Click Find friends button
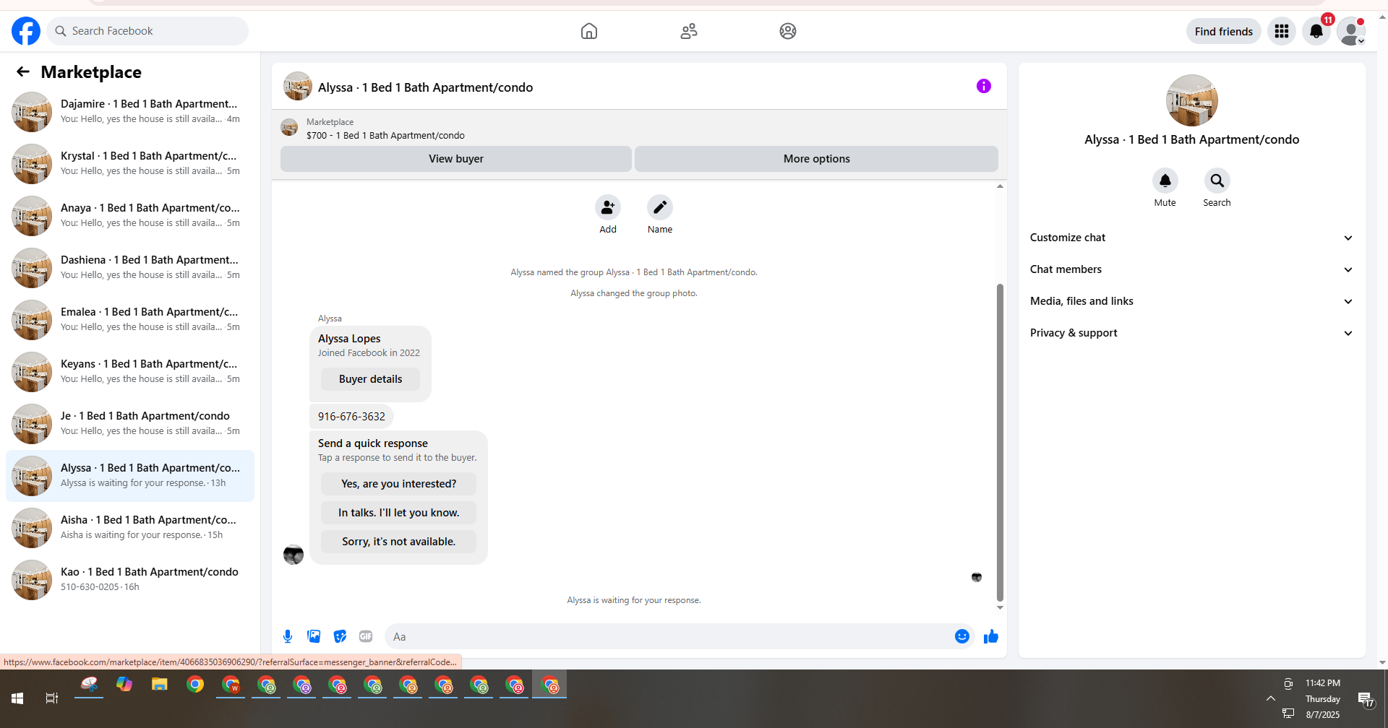1388x728 pixels. (1224, 31)
